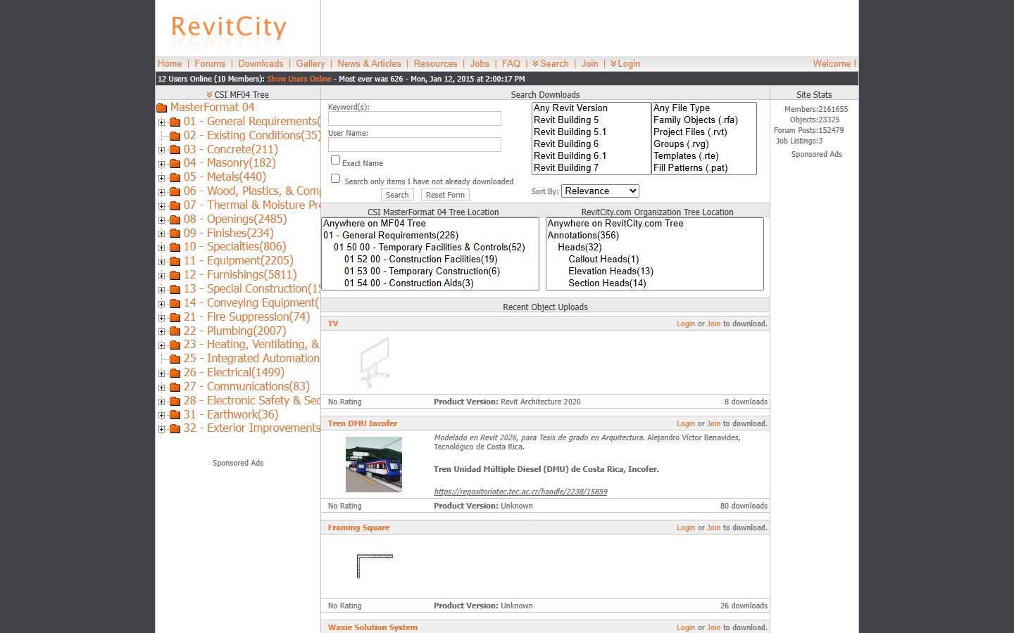This screenshot has width=1014, height=633.
Task: Expand the 08 - Openings tree node
Action: pyautogui.click(x=162, y=219)
